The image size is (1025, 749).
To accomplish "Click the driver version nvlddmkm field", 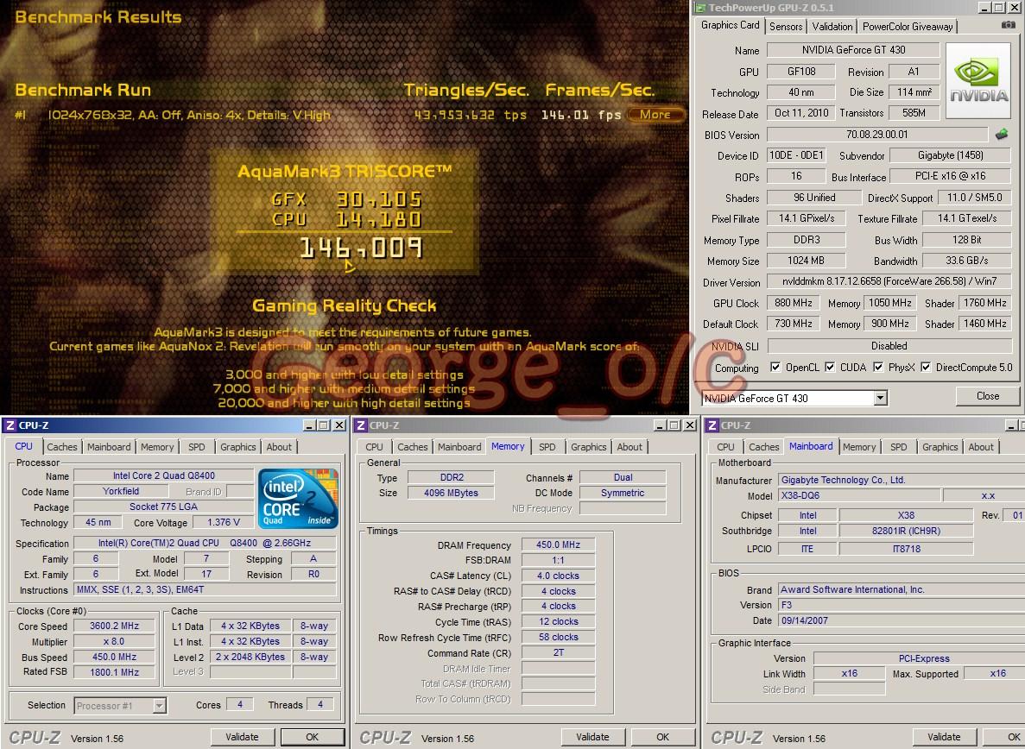I will pyautogui.click(x=889, y=281).
